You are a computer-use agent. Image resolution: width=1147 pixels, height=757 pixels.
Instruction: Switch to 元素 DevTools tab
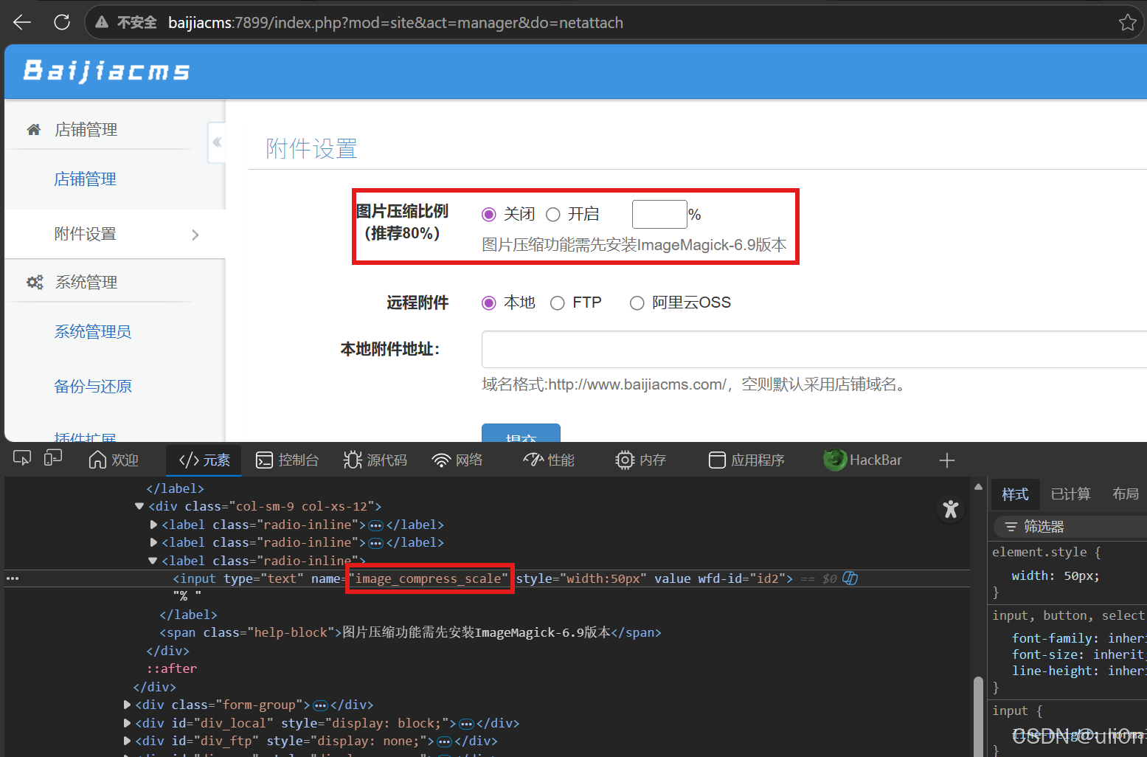click(204, 460)
